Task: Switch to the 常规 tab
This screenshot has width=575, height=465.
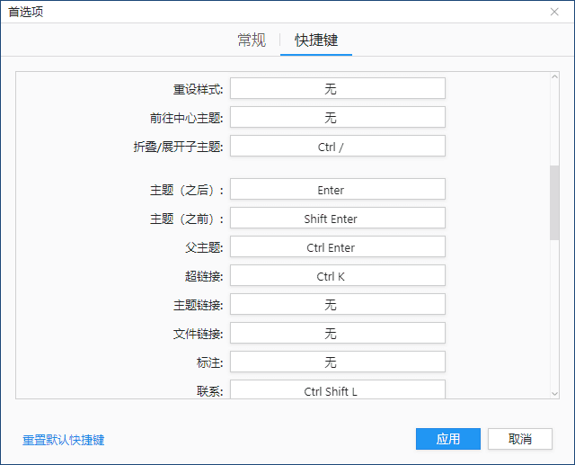Action: pyautogui.click(x=252, y=40)
